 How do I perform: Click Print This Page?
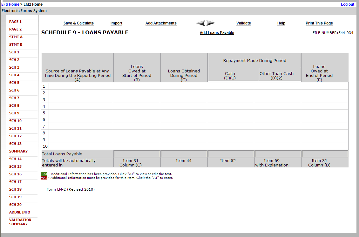click(x=319, y=23)
